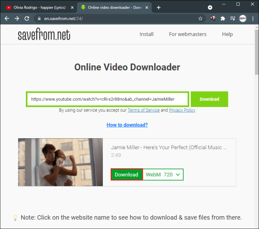Screen dimensions: 259x229
Task: Open the Extensions puzzle piece icon
Action: [x=223, y=18]
